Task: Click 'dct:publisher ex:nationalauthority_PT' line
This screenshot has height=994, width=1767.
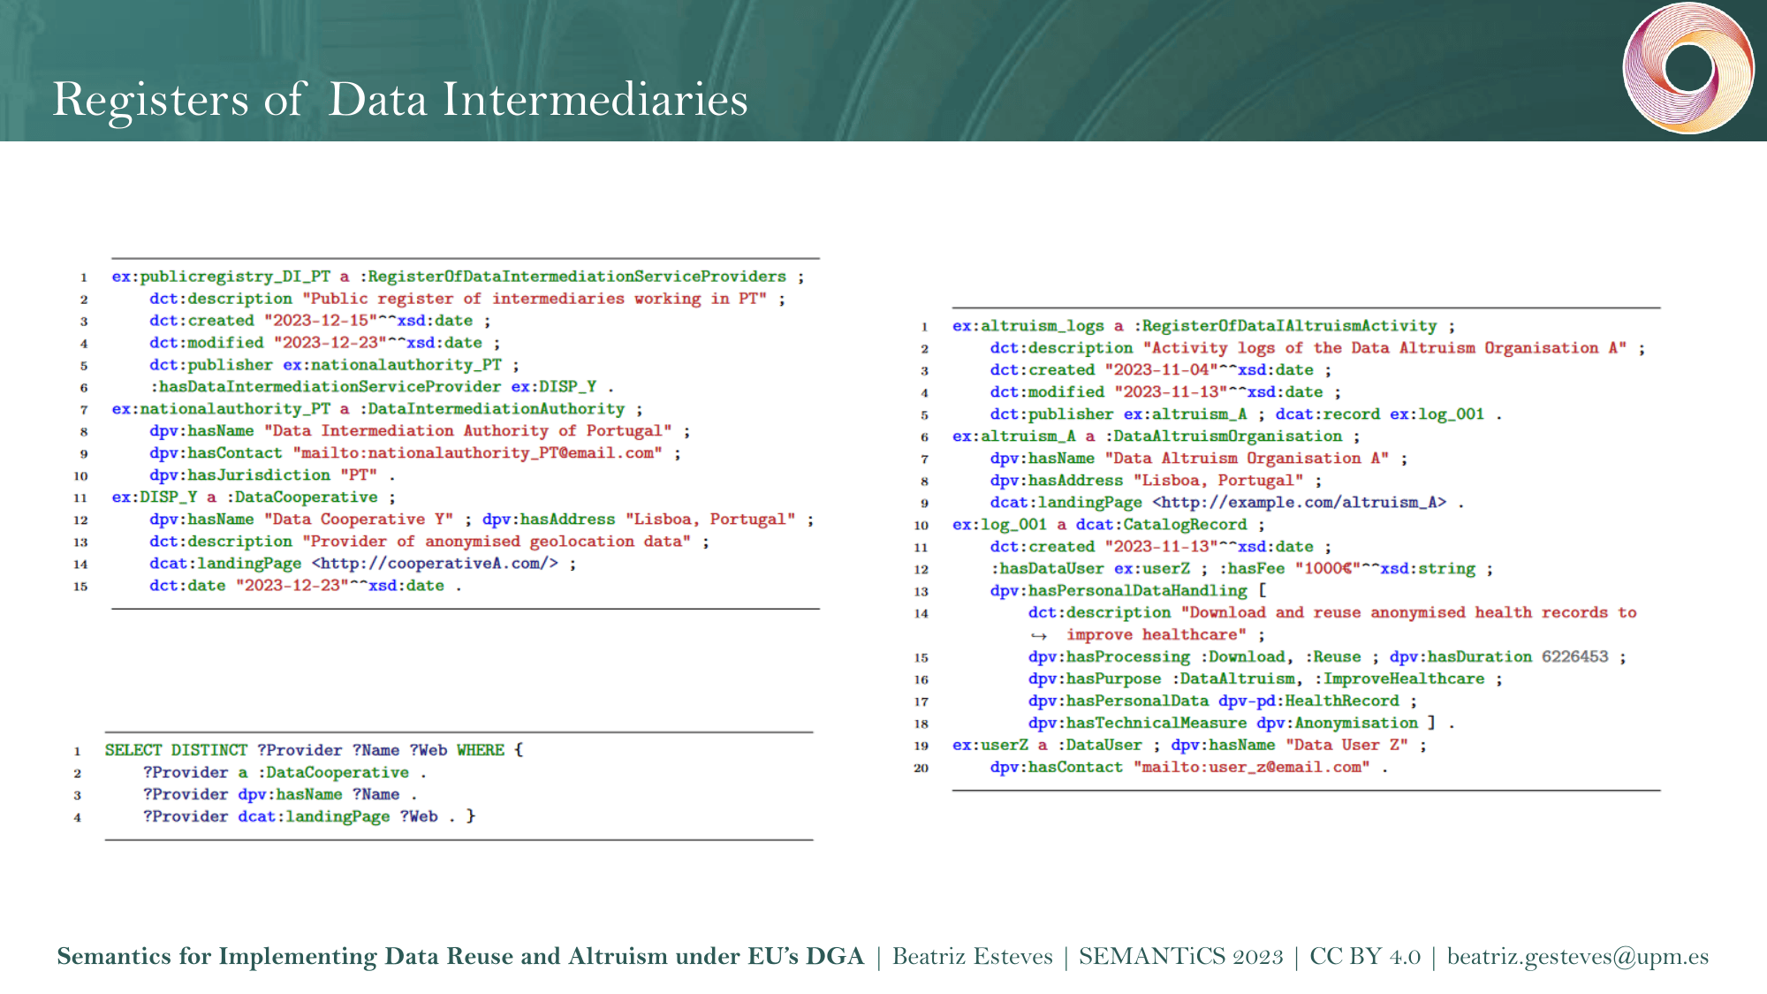Action: pos(334,365)
